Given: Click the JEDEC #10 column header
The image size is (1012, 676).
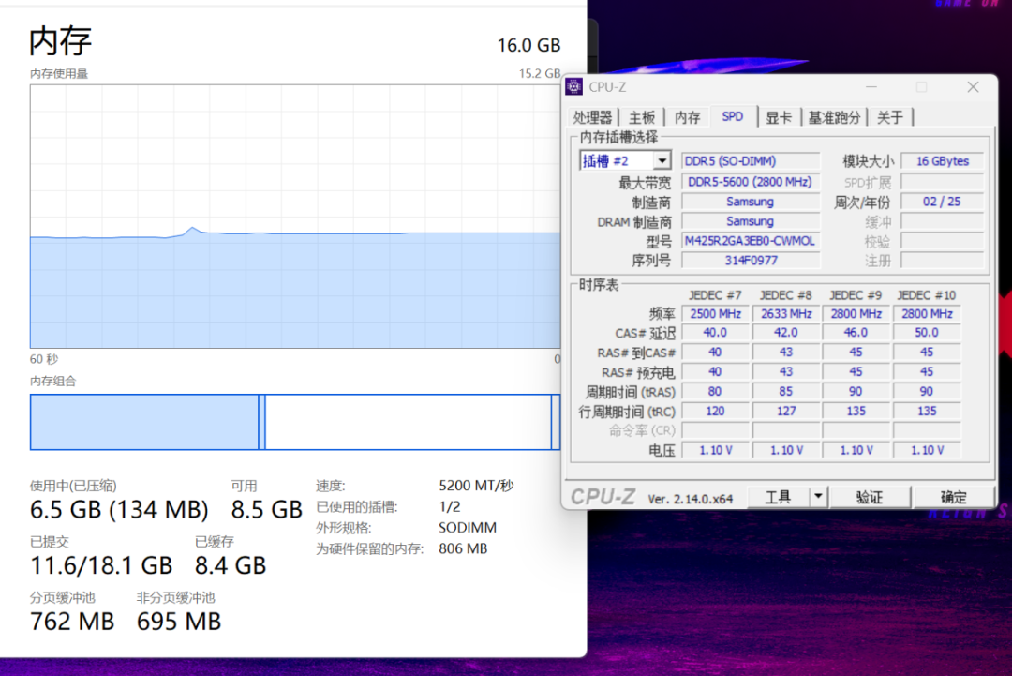Looking at the screenshot, I should tap(927, 295).
